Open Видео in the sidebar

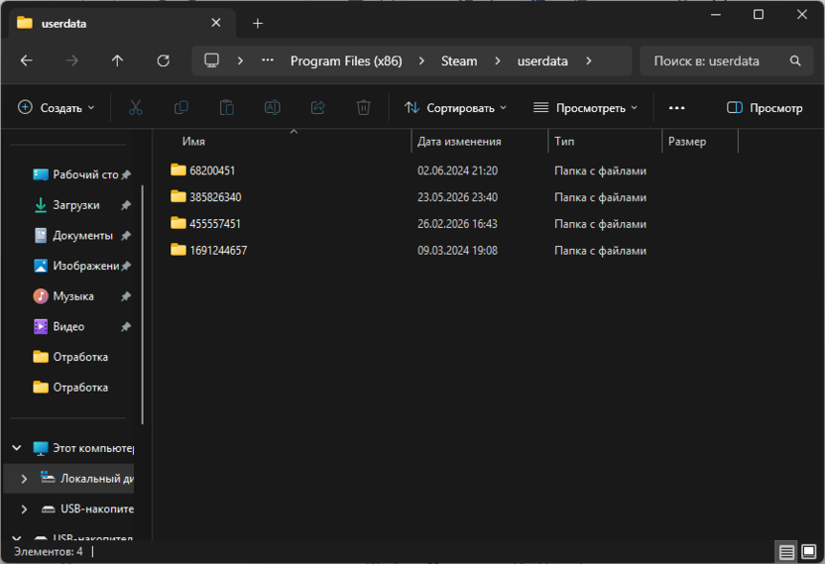pyautogui.click(x=59, y=327)
